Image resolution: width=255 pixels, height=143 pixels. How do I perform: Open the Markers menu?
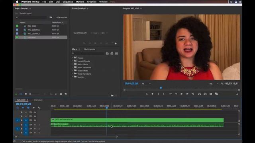(80, 2)
